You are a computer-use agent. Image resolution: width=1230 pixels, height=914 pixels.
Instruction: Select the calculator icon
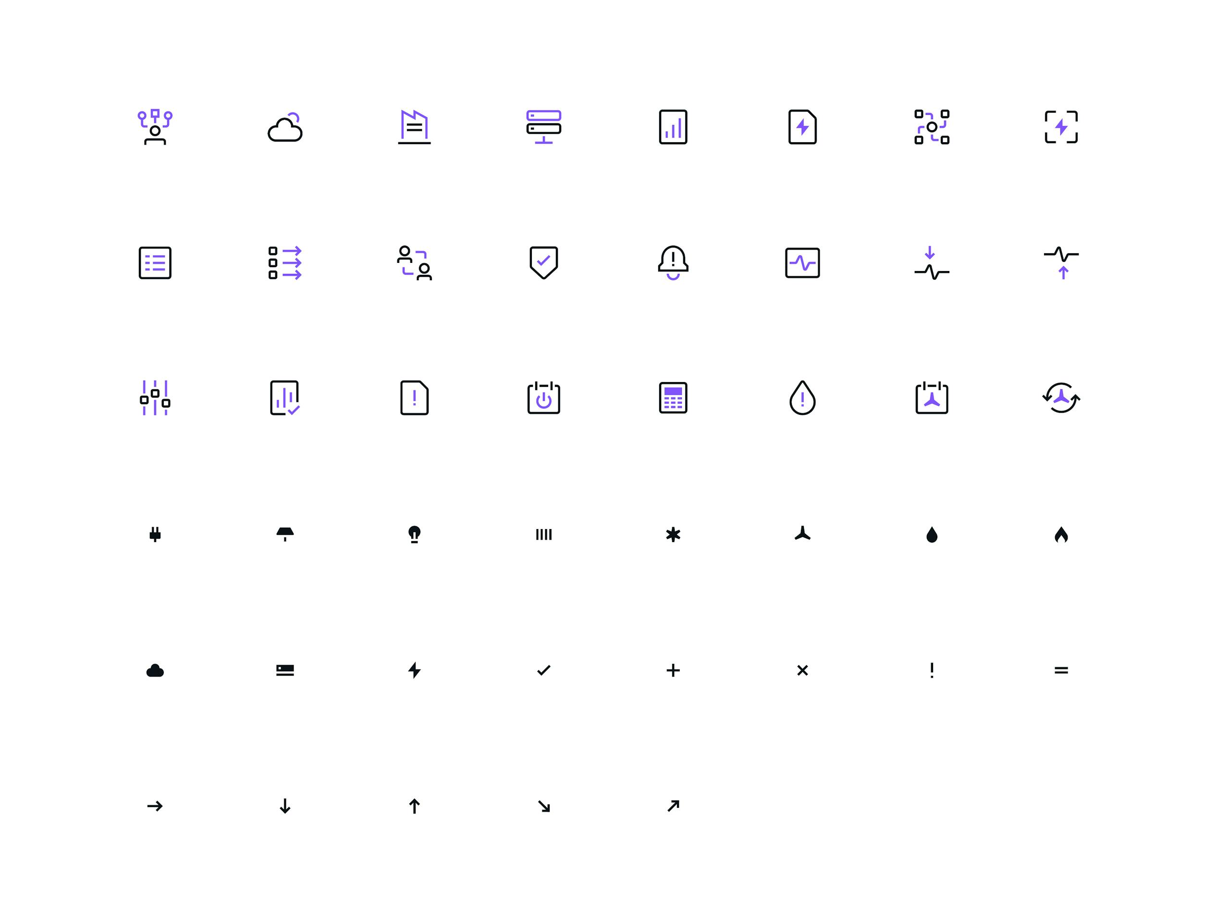point(673,398)
